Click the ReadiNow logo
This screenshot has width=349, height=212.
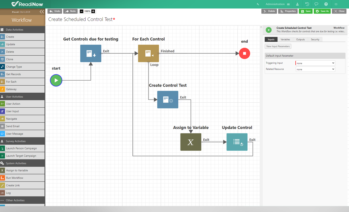click(x=27, y=4)
